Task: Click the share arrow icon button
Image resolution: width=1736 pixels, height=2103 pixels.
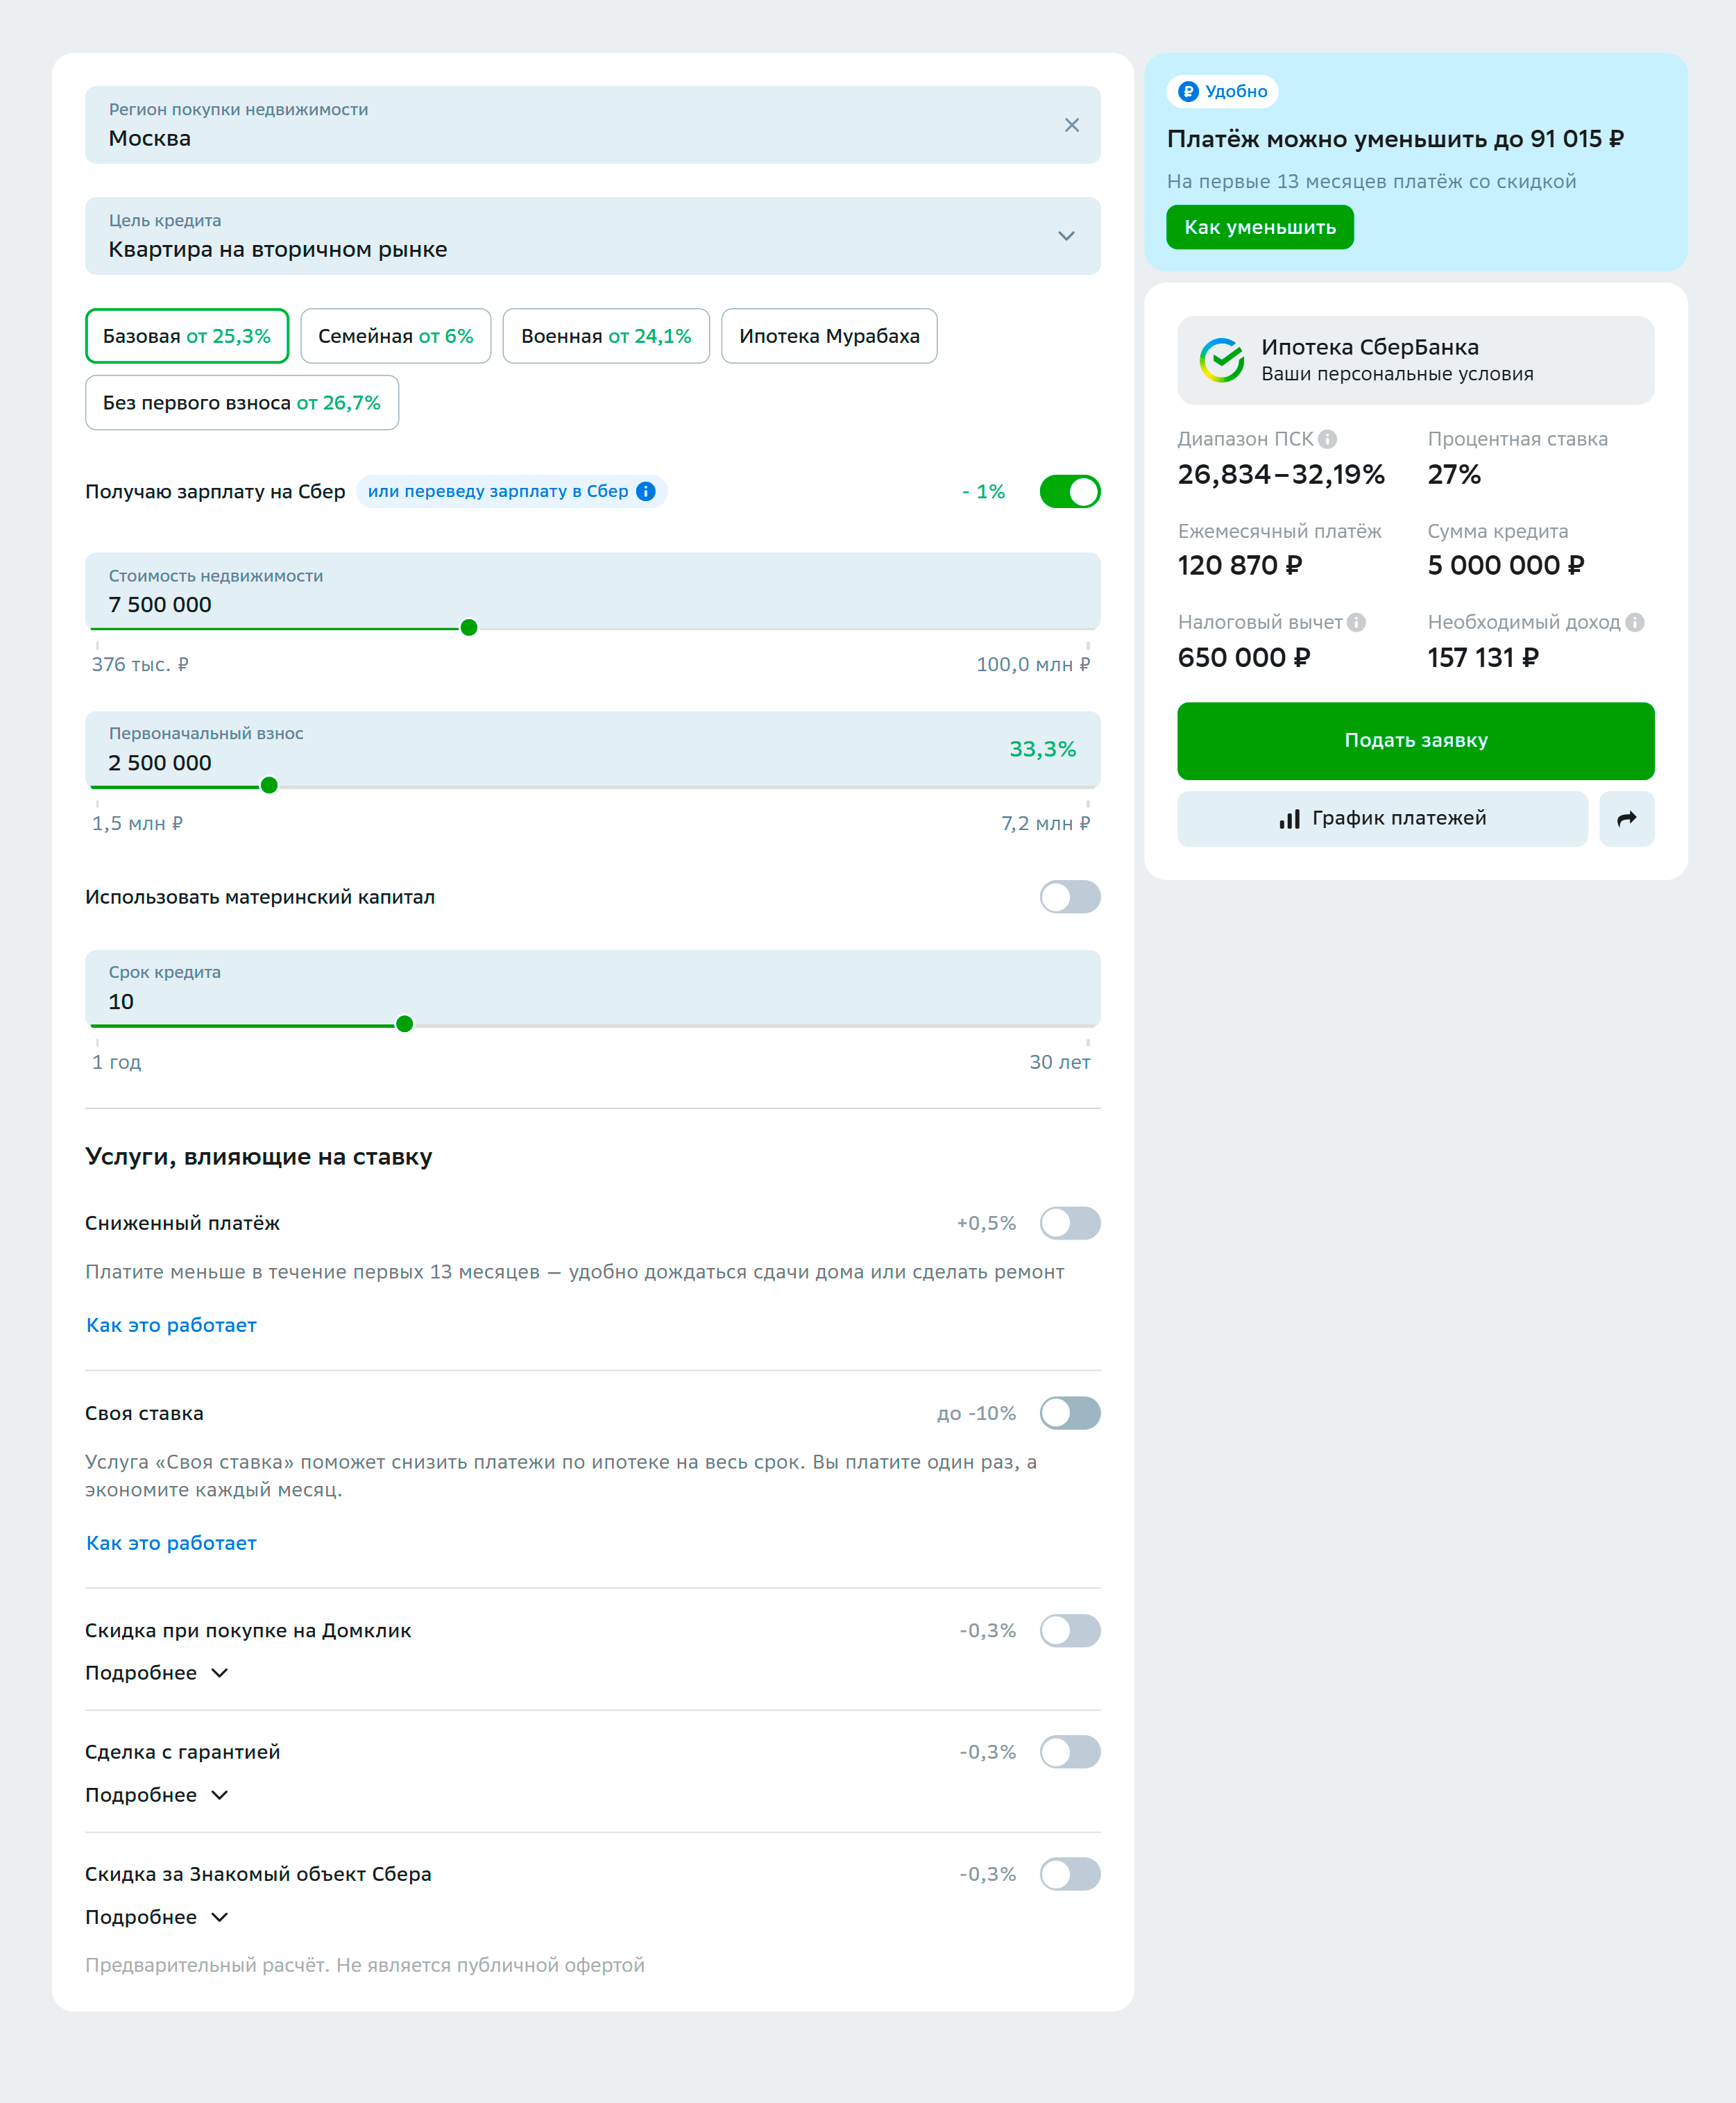Action: click(1626, 818)
